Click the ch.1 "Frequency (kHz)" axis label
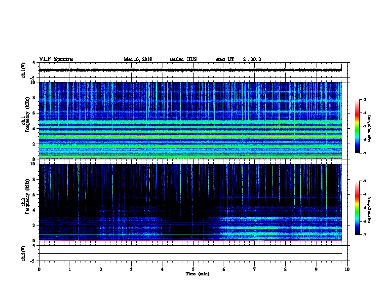 click(27, 114)
